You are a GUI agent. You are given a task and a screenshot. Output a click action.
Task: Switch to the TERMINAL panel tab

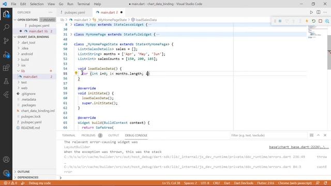[x=69, y=135]
